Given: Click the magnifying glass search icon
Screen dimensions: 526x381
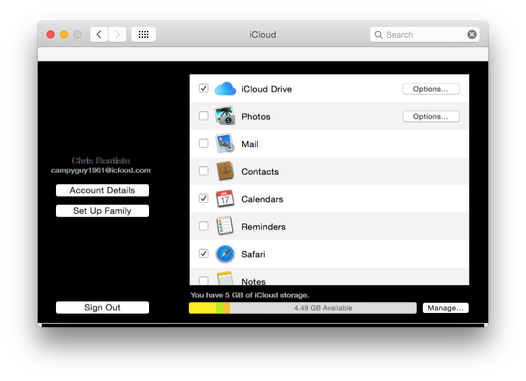Looking at the screenshot, I should point(378,34).
